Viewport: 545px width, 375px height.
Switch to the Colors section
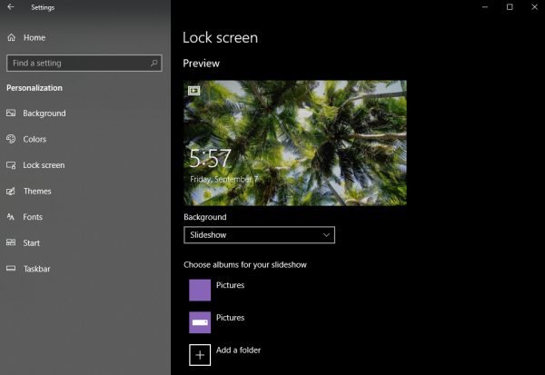[x=35, y=139]
